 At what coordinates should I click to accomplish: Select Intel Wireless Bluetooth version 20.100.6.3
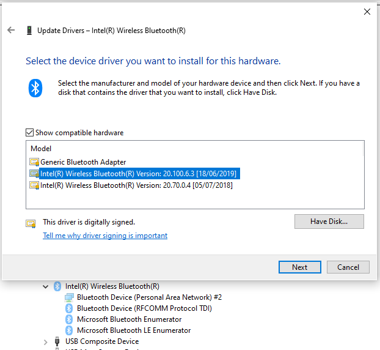pyautogui.click(x=138, y=174)
